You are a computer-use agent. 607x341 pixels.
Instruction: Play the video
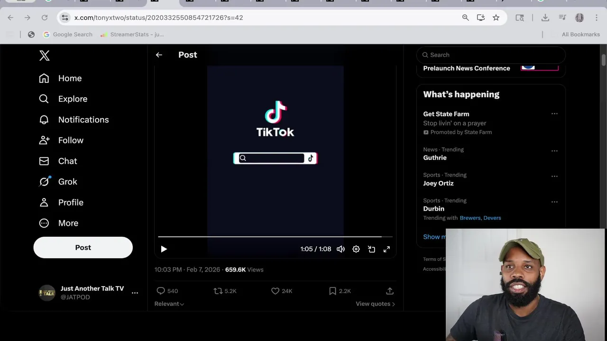[x=164, y=249]
